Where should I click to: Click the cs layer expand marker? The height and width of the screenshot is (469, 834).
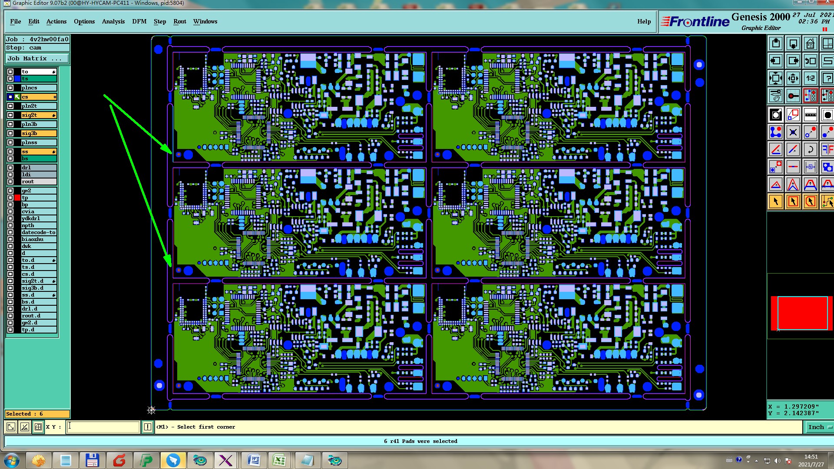54,97
